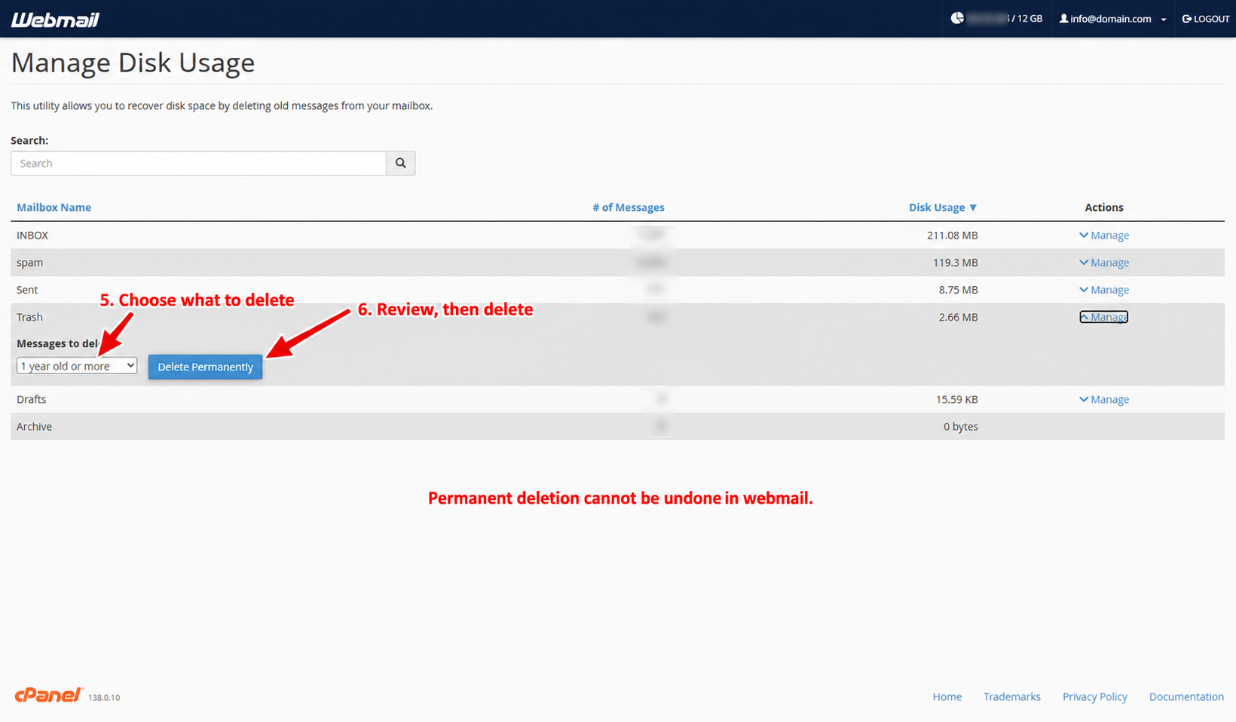Click the Manage Disk Usage heading
1236x722 pixels.
coord(133,62)
